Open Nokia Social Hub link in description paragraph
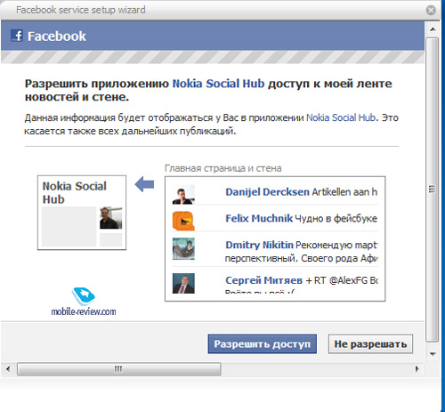 (341, 117)
